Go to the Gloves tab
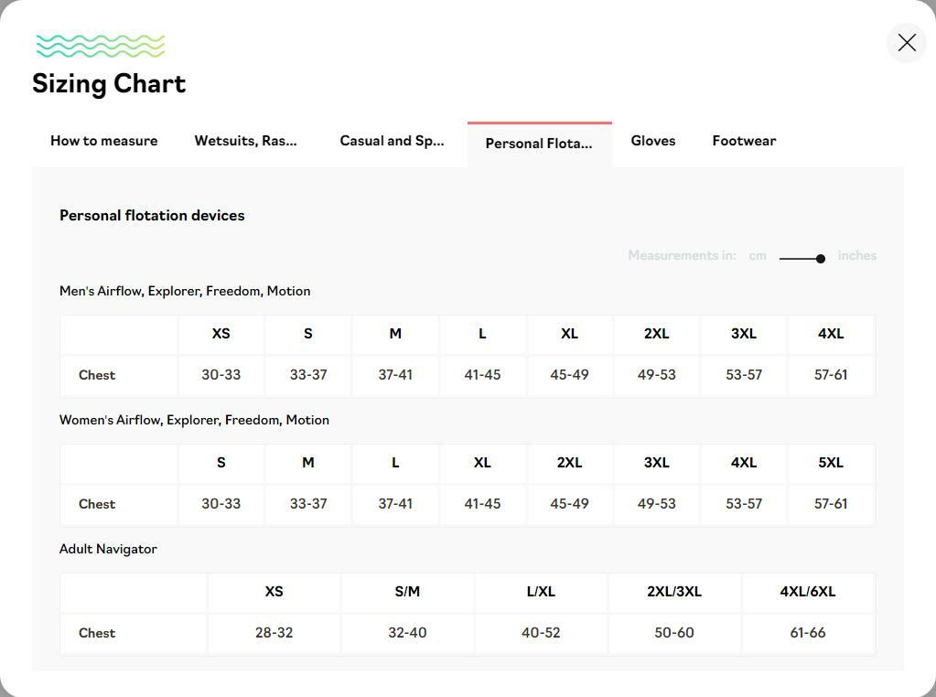 653,141
